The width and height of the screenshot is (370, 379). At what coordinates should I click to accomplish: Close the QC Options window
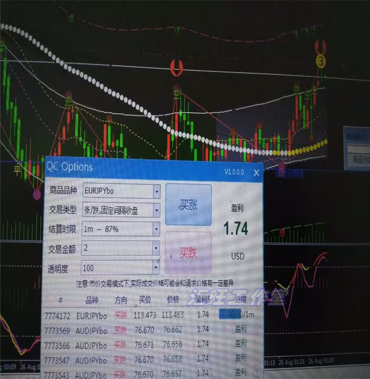click(x=256, y=173)
